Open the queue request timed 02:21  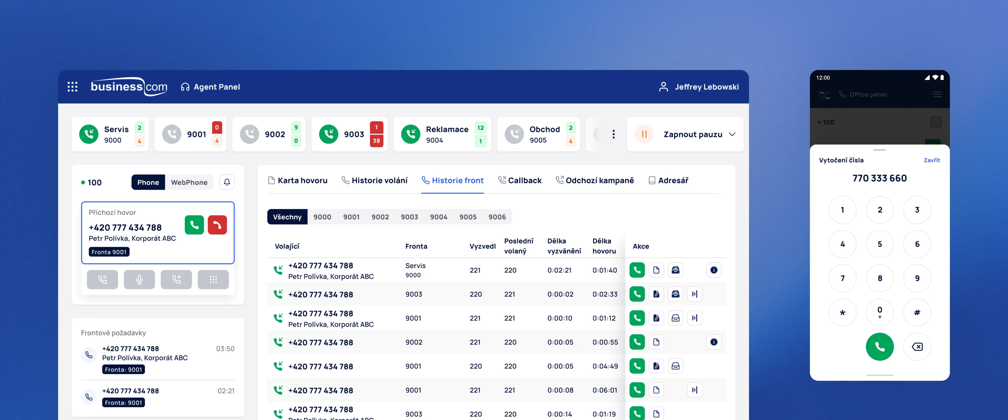point(158,397)
